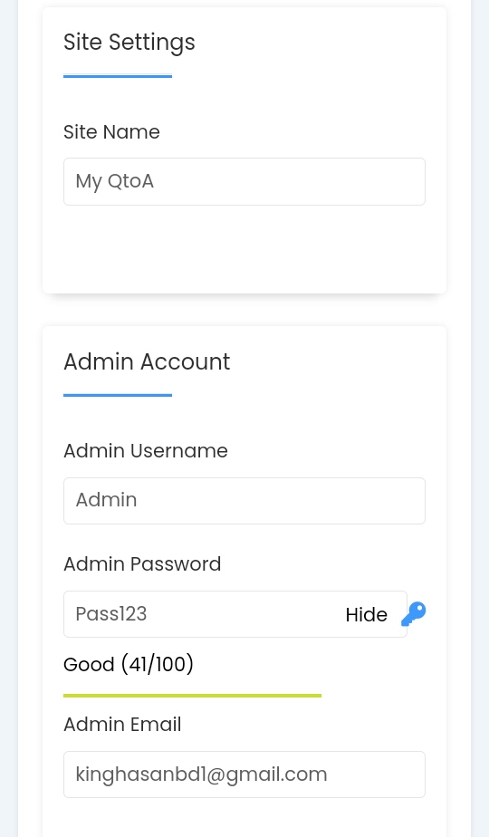This screenshot has height=837, width=489.
Task: Toggle Hide on the Admin Password field
Action: [366, 614]
